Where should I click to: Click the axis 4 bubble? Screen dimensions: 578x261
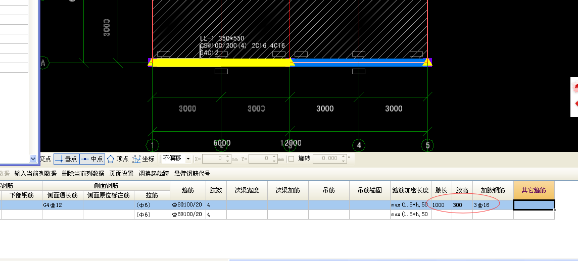coord(359,145)
